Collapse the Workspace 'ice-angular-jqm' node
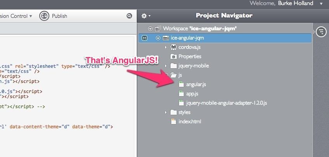Image resolution: width=329 pixels, height=157 pixels. point(150,28)
